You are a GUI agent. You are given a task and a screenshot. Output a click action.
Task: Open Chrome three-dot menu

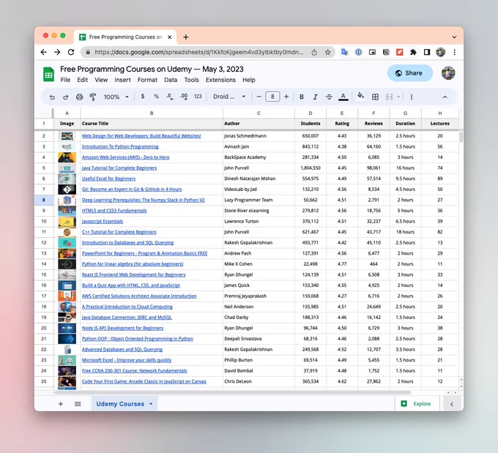pos(455,52)
